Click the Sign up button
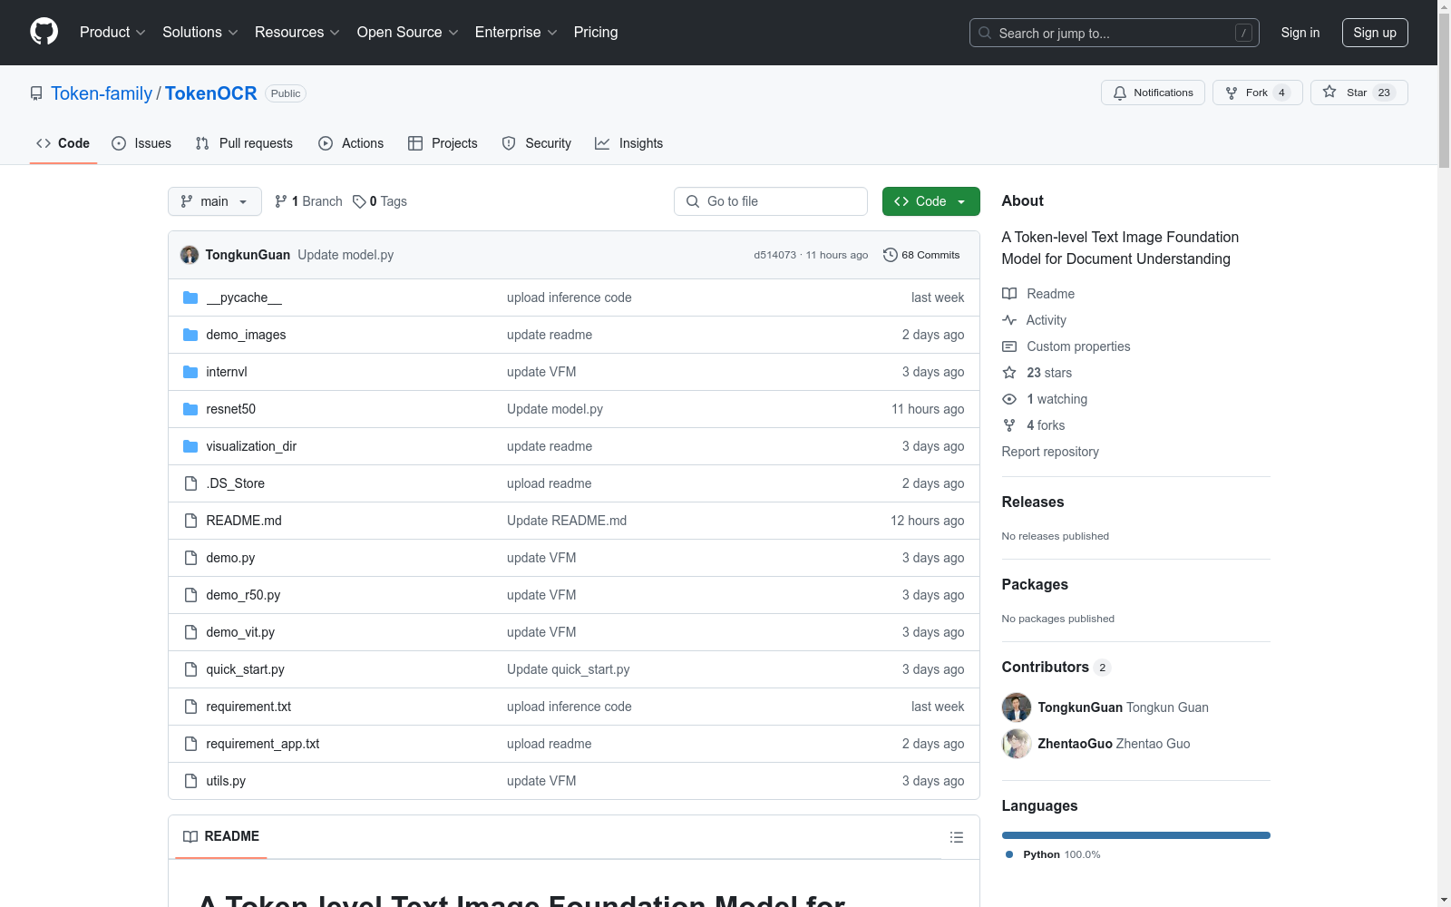The height and width of the screenshot is (907, 1451). pos(1375,33)
